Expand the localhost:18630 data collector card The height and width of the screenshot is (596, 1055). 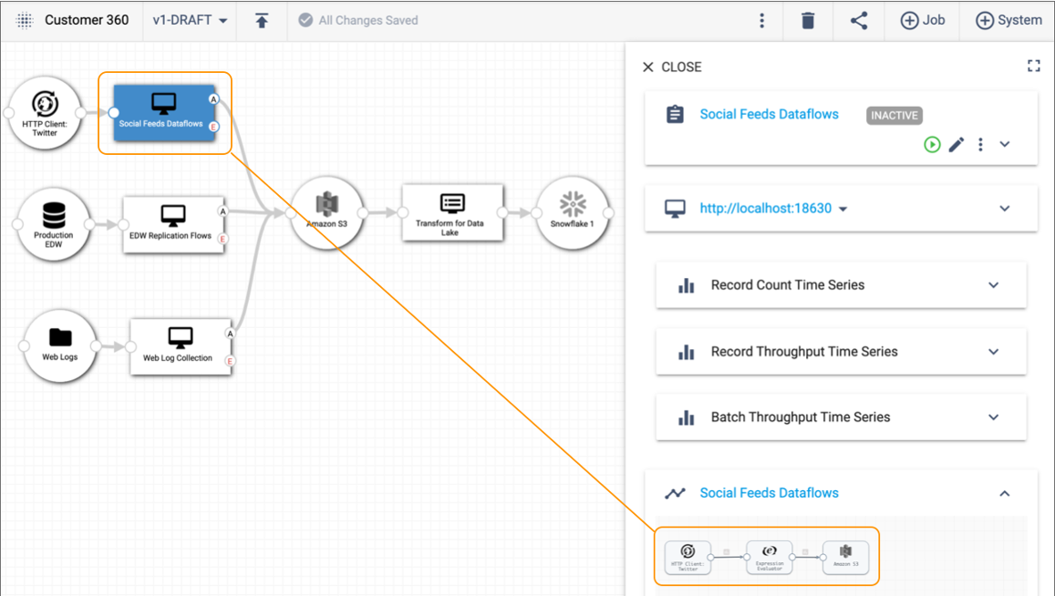click(x=1005, y=209)
